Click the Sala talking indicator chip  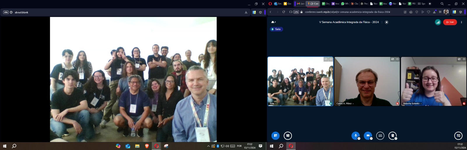(276, 29)
